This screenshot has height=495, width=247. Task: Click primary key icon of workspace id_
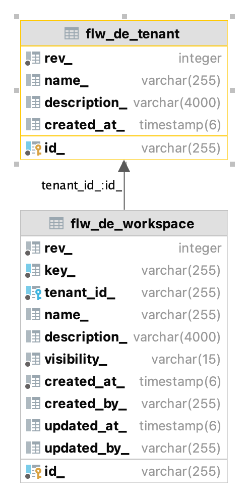point(33,471)
